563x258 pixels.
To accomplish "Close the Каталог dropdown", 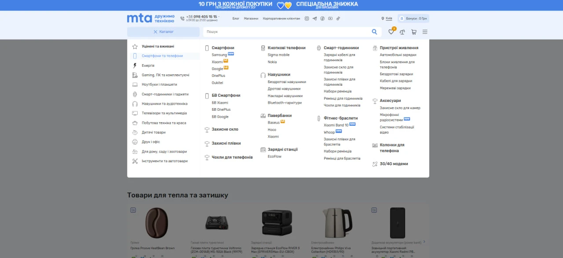I will (164, 32).
